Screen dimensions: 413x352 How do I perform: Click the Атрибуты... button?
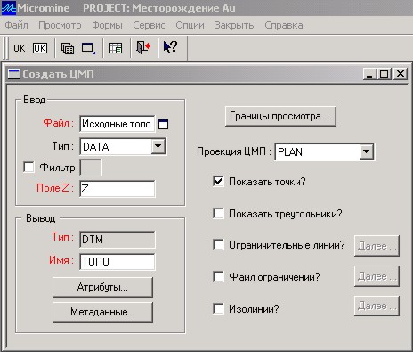tap(102, 287)
